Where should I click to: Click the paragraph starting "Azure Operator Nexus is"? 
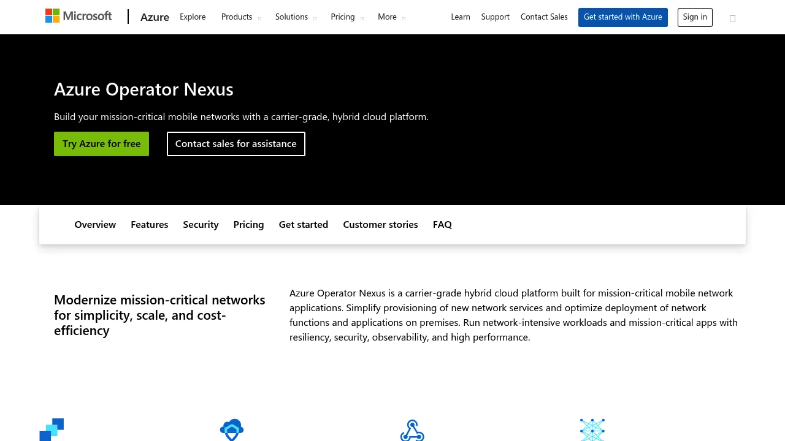click(514, 315)
